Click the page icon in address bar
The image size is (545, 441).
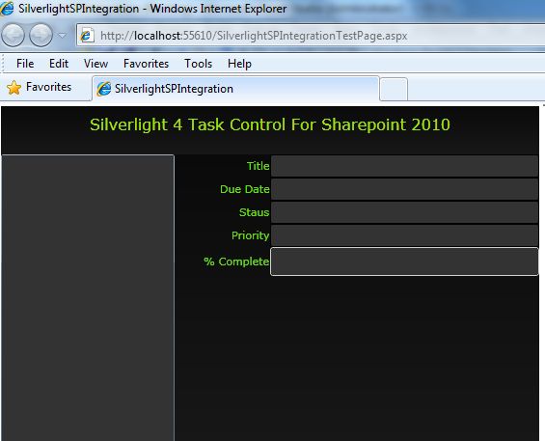tap(87, 36)
